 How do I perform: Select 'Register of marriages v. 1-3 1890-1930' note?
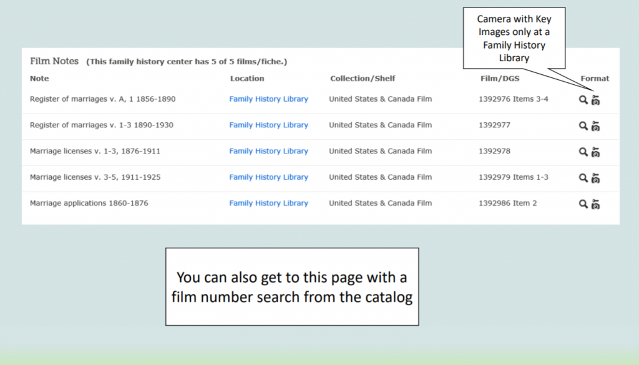coord(102,125)
